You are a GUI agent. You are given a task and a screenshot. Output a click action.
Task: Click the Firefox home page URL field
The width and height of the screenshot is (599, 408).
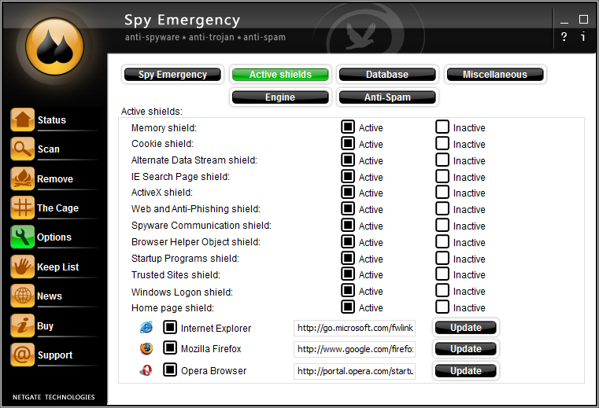point(354,349)
